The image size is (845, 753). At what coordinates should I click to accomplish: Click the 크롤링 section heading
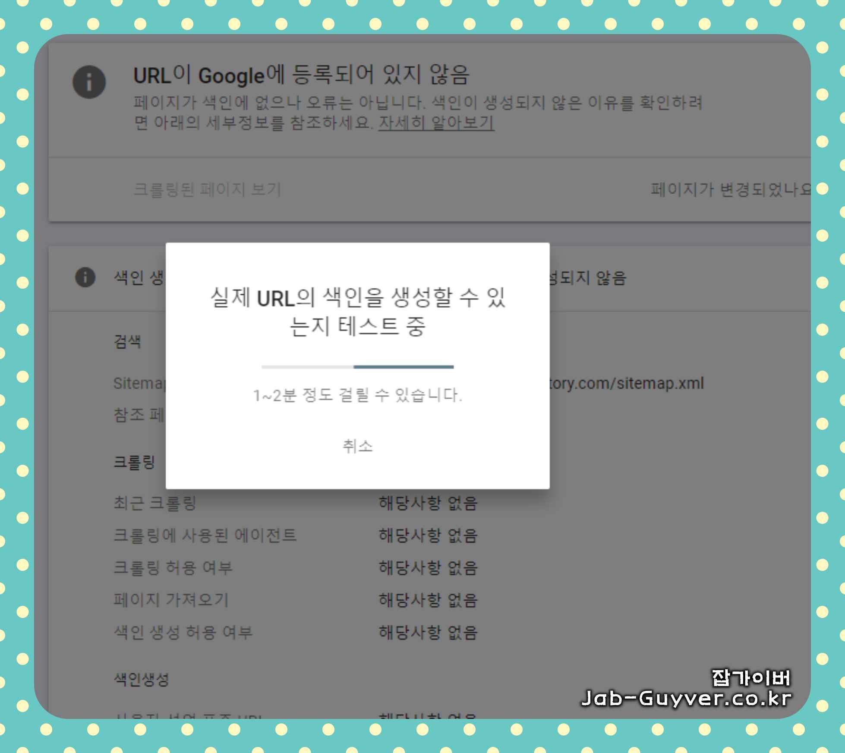134,462
